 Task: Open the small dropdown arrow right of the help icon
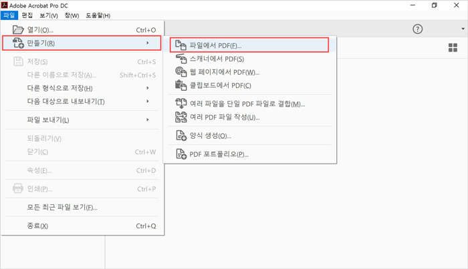463,29
